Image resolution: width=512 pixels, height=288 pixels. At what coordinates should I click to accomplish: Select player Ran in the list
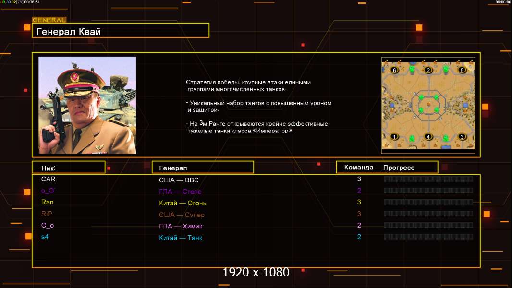[x=48, y=202]
